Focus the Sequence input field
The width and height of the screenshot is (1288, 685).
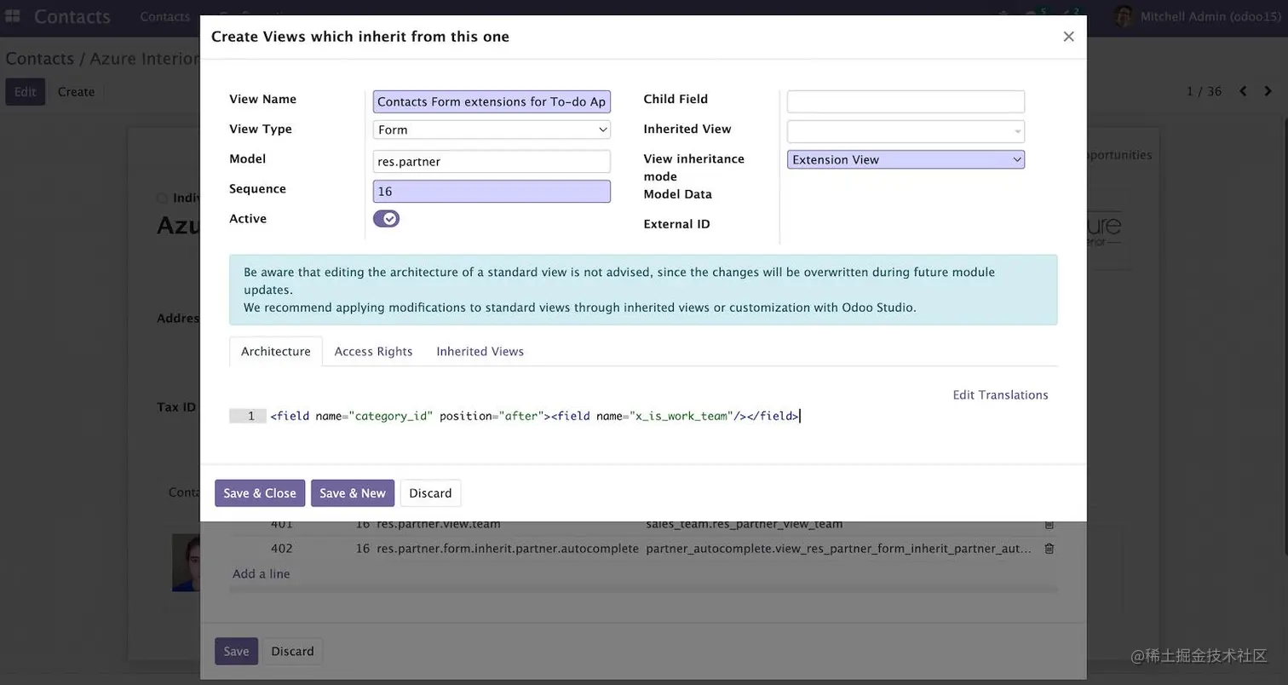tap(492, 191)
